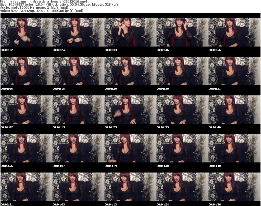Click the thumbnail at 00:00:12

coord(27,32)
